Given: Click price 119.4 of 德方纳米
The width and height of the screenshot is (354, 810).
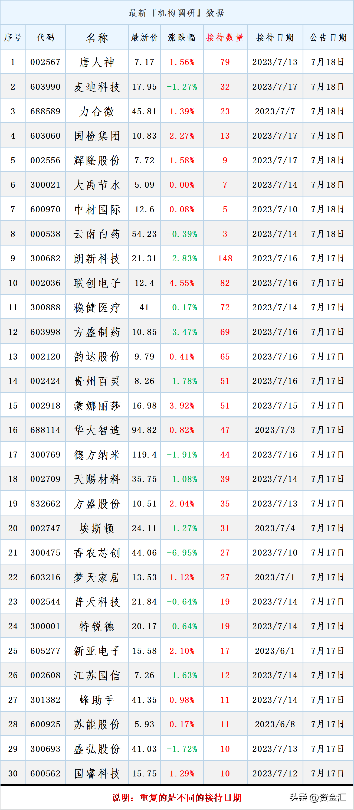Looking at the screenshot, I should [x=144, y=455].
